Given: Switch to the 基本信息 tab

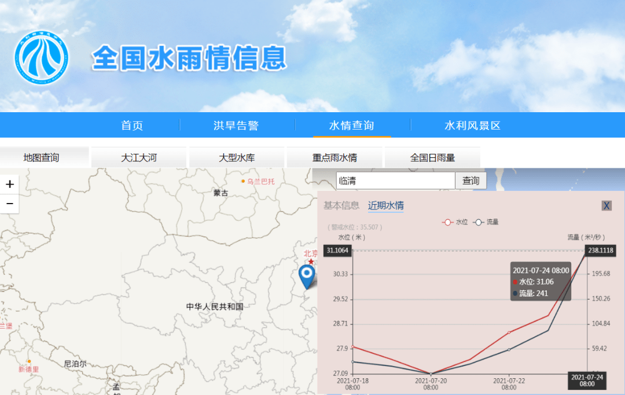Looking at the screenshot, I should click(340, 205).
